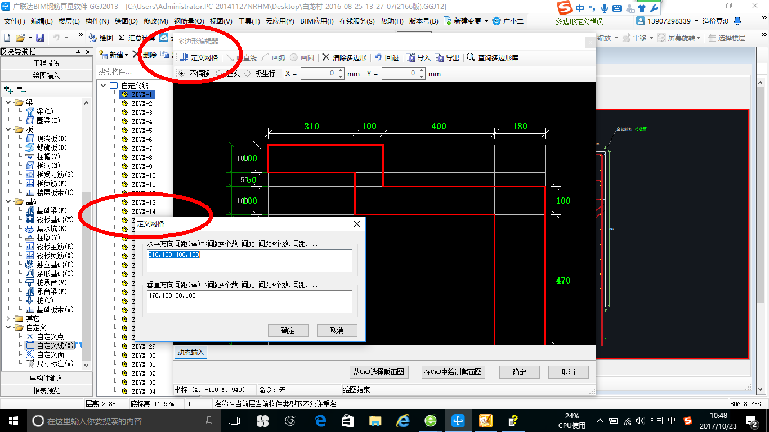Collapse the 梁 folder in tree
Viewport: 769px width, 432px height.
coord(8,102)
